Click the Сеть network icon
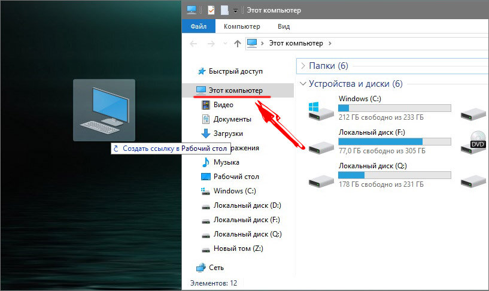Viewport: 489px width, 291px height. [x=201, y=268]
